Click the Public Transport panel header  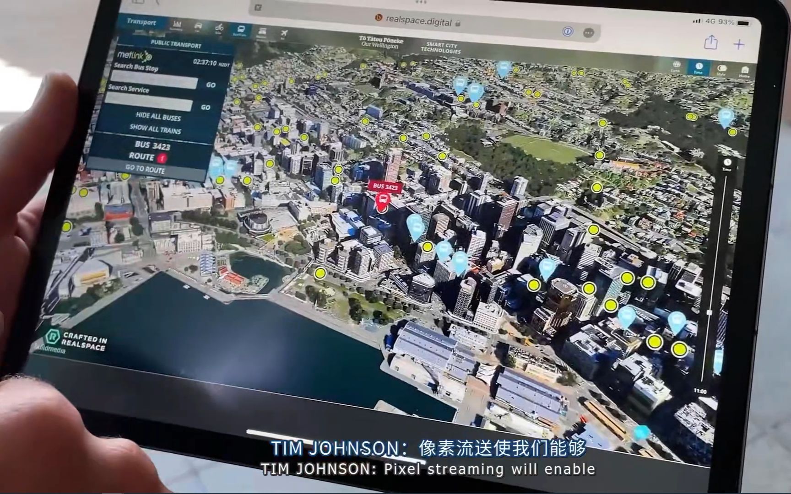[x=176, y=44]
